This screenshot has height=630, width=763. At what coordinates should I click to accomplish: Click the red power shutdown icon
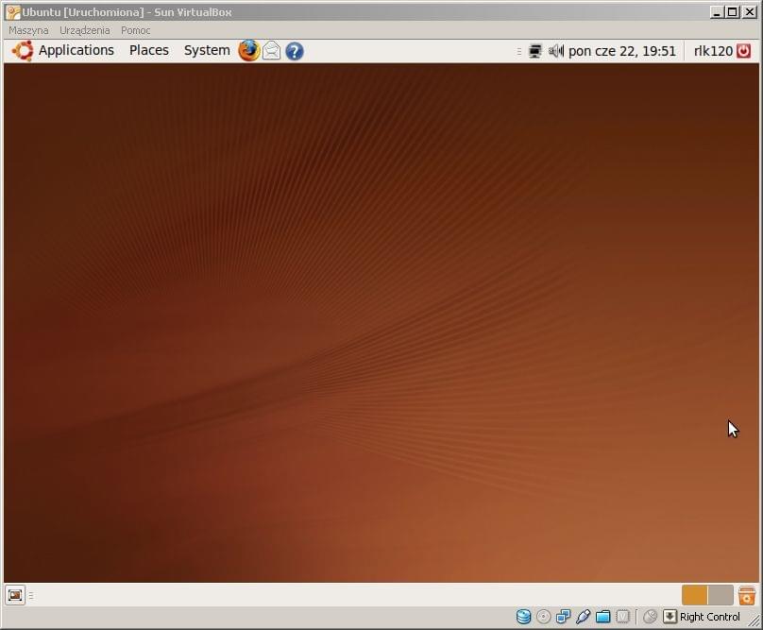pos(743,51)
